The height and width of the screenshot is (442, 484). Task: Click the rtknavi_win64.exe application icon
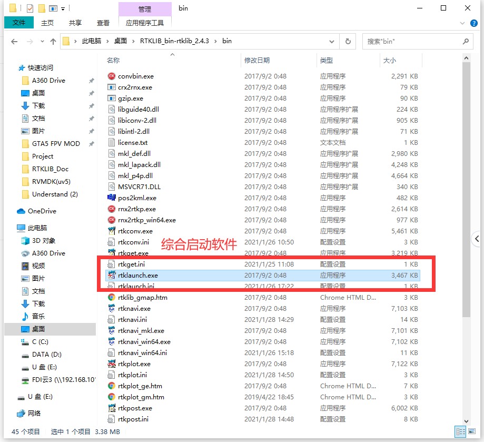point(112,342)
